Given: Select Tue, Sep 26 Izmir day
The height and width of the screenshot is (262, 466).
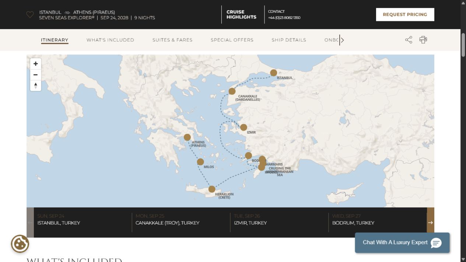Looking at the screenshot, I should pos(279,222).
